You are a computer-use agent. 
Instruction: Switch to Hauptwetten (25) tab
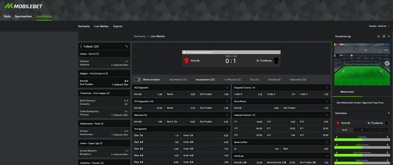click(205, 79)
